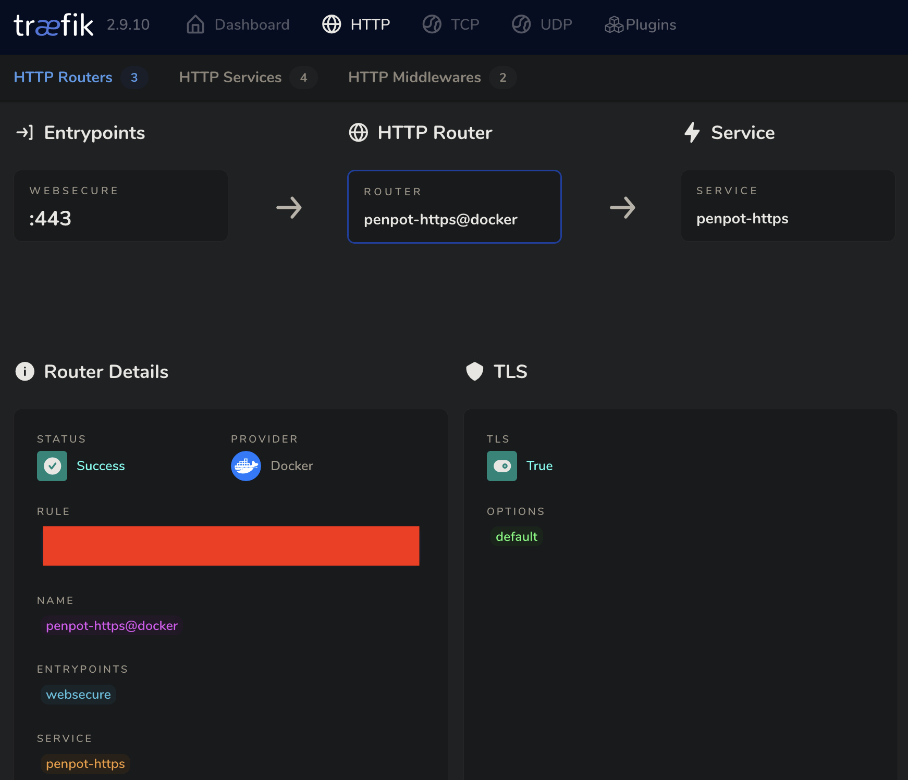This screenshot has height=780, width=908.
Task: Click the HTTP Router heading text
Action: 435,133
